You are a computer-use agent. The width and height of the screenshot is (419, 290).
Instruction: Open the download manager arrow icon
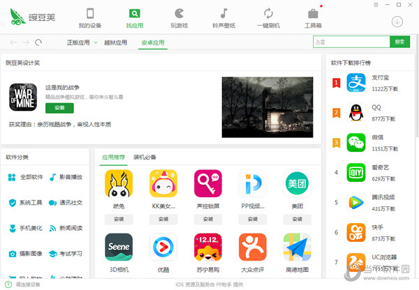[397, 22]
